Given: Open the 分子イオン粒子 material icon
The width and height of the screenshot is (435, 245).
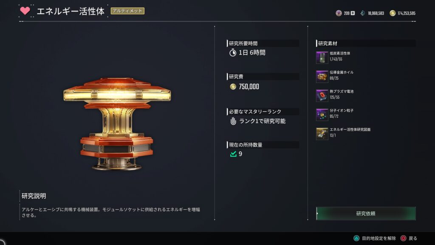Looking at the screenshot, I should pyautogui.click(x=322, y=115).
